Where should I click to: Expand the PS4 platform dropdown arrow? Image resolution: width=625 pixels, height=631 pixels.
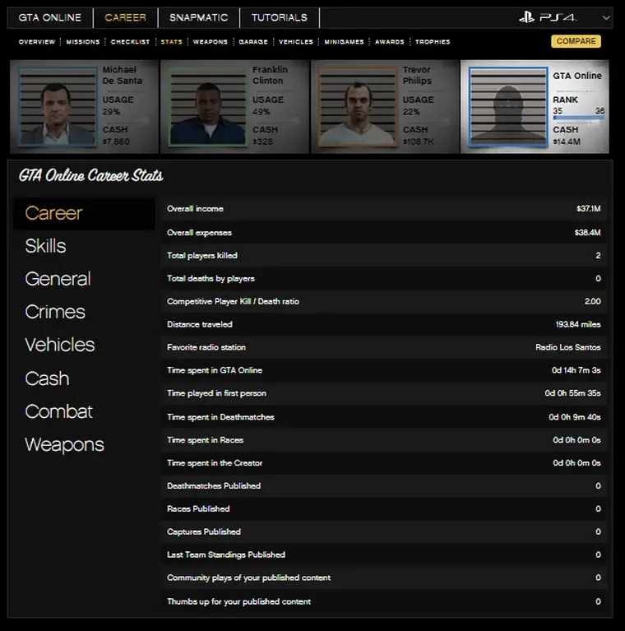point(606,18)
